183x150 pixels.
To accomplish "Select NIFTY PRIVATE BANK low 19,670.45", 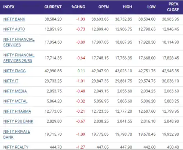I will pyautogui.click(x=147, y=134).
